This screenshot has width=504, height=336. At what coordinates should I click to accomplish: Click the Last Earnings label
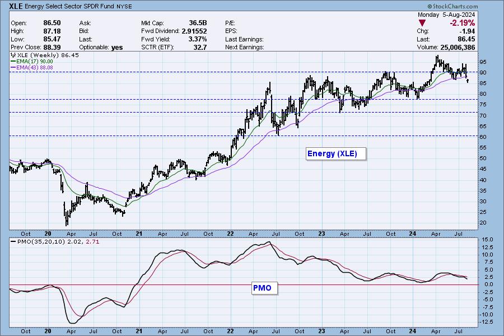(x=244, y=39)
